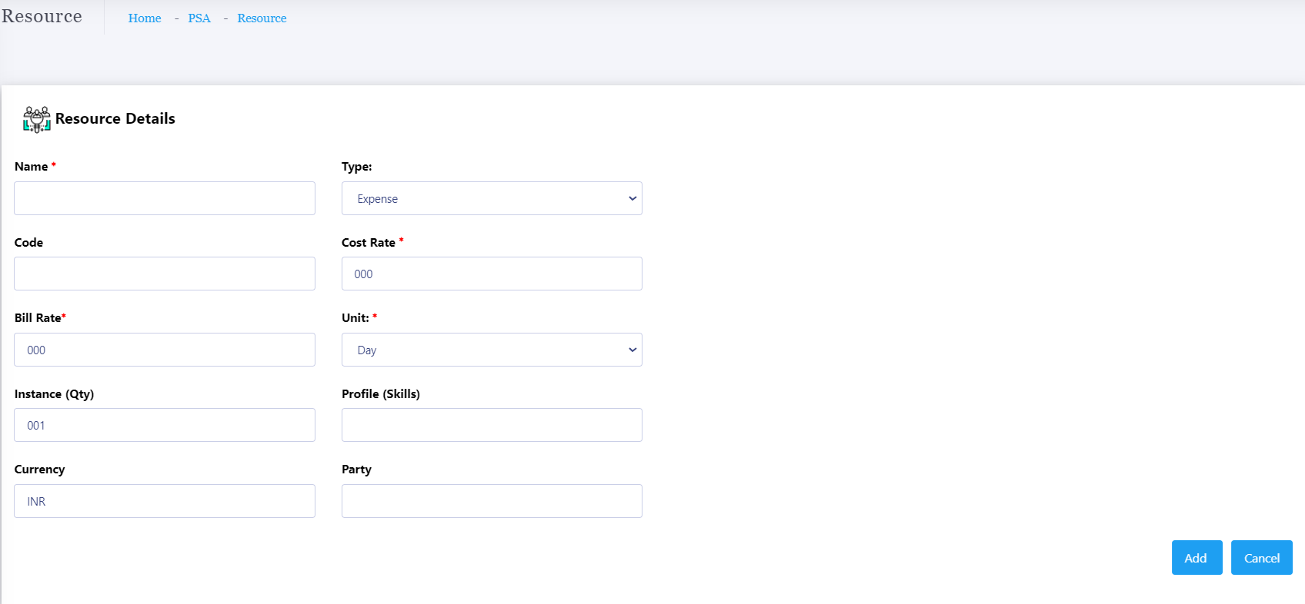
Task: Click the Resource page title
Action: tap(42, 16)
